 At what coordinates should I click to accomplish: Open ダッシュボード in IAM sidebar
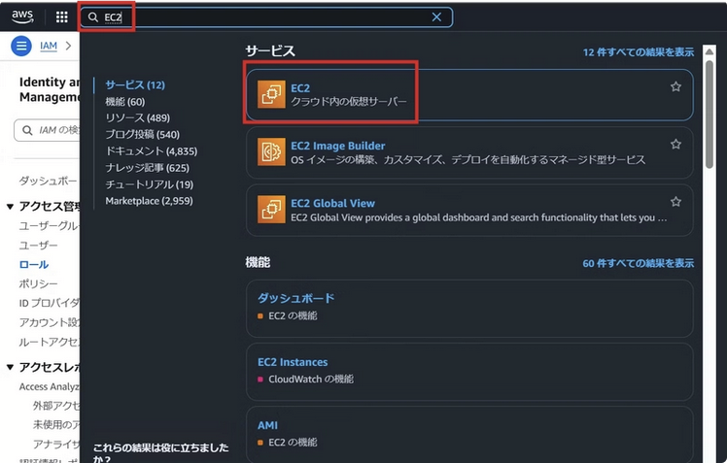[x=49, y=182]
